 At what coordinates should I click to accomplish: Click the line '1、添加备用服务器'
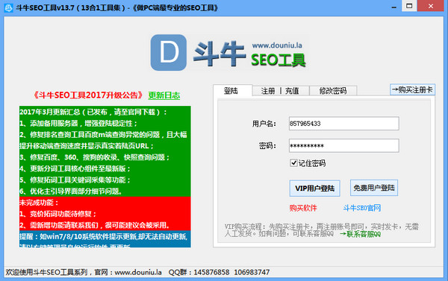(78, 123)
